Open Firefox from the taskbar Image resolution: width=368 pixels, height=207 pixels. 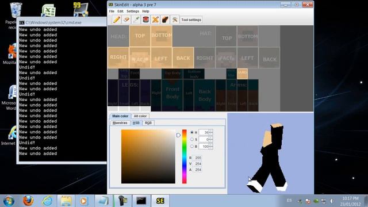coord(28,201)
